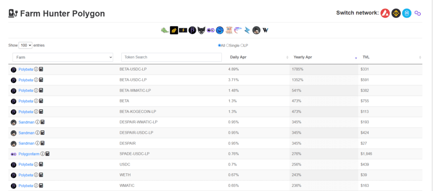Show info for the Polygonfarm SPADE-USDC-LP row
This screenshot has width=433, height=191.
43,154
